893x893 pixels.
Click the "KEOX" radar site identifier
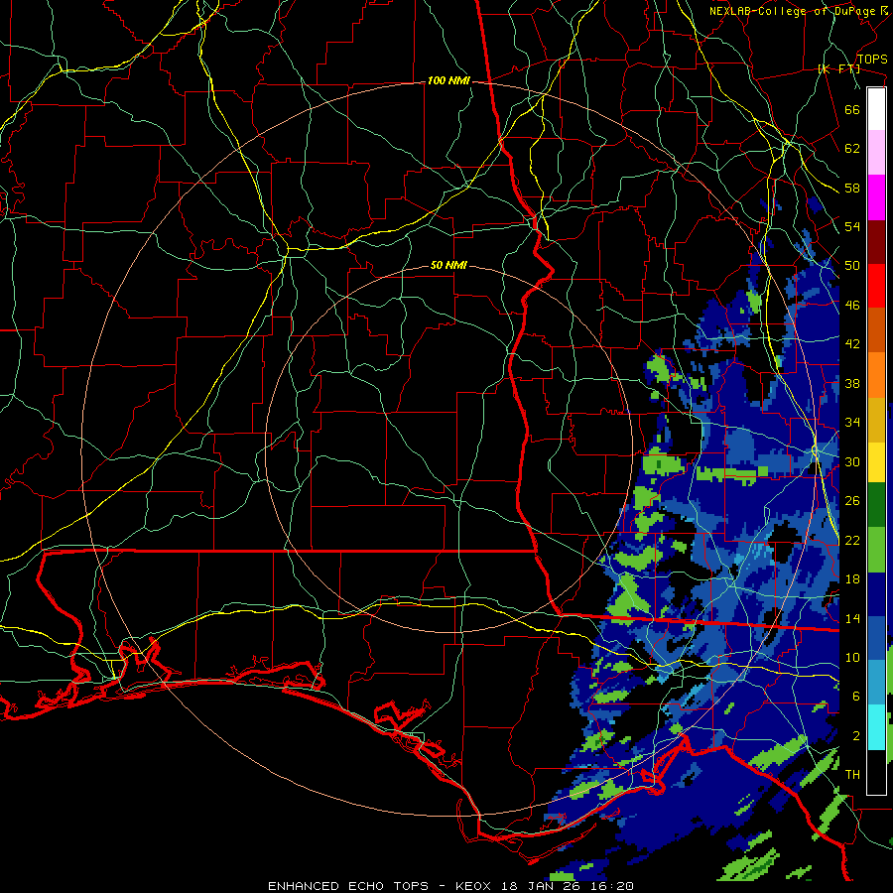pyautogui.click(x=475, y=886)
